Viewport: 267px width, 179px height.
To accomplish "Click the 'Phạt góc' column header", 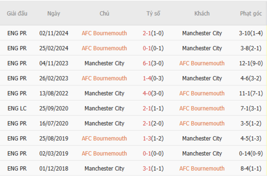I will (x=251, y=14).
